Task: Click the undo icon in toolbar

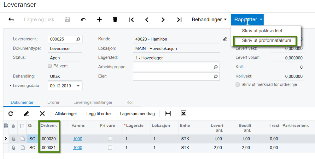Action: pyautogui.click(x=83, y=19)
